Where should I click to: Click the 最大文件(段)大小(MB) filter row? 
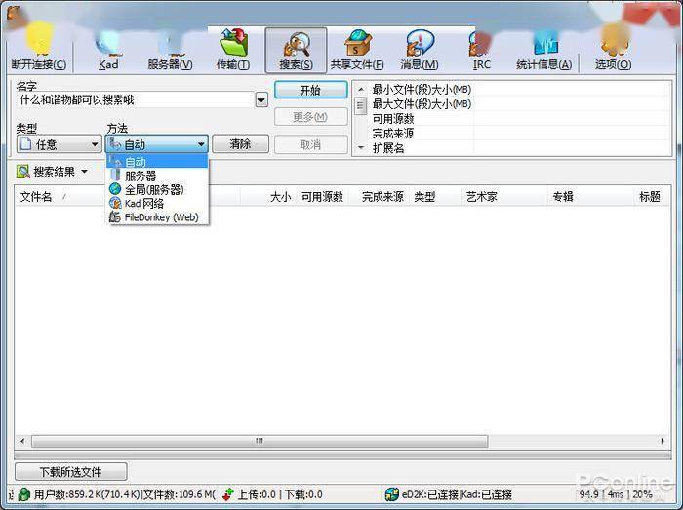518,104
